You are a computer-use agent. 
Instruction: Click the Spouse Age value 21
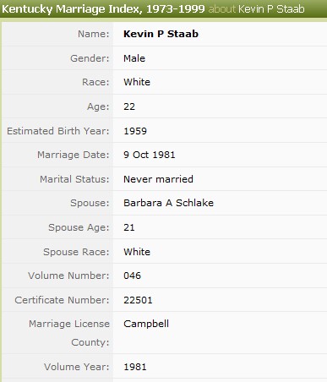(129, 227)
